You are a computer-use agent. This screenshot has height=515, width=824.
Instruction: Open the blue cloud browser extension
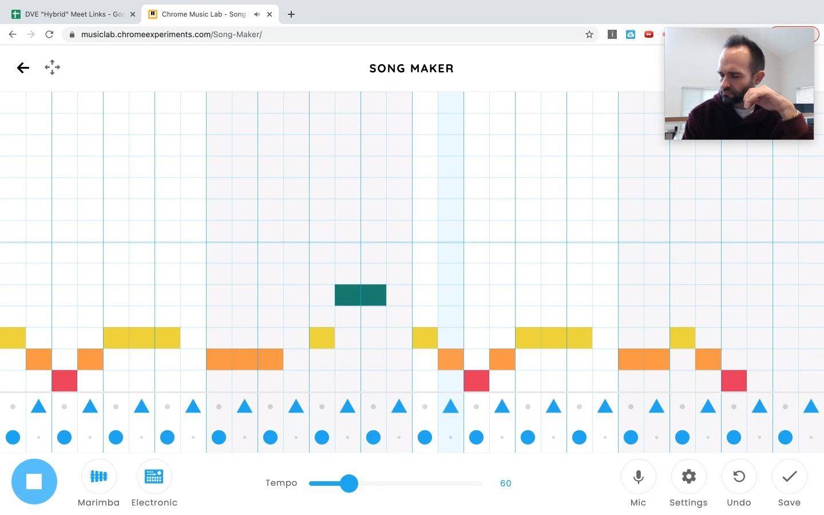(x=631, y=34)
